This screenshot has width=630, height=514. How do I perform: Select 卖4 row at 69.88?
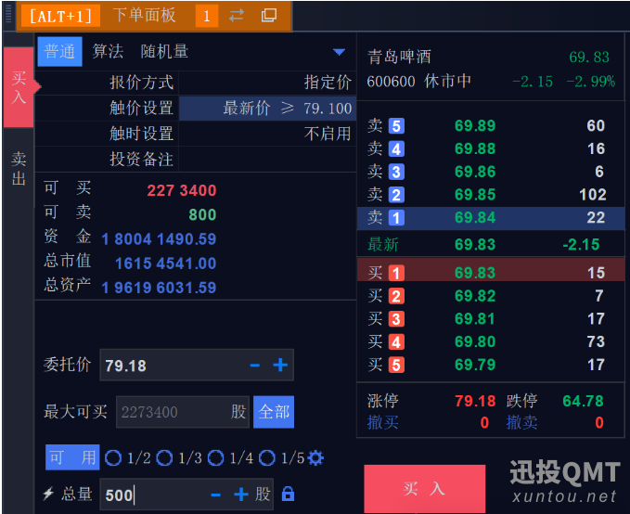click(490, 148)
